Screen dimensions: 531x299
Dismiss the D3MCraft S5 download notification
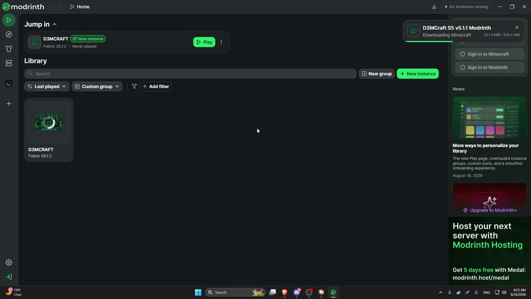pyautogui.click(x=517, y=27)
